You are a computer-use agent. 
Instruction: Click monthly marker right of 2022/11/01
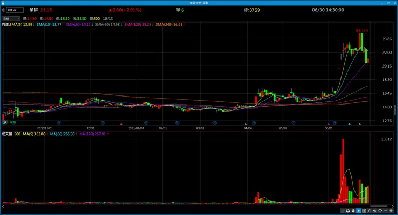pyautogui.click(x=59, y=123)
